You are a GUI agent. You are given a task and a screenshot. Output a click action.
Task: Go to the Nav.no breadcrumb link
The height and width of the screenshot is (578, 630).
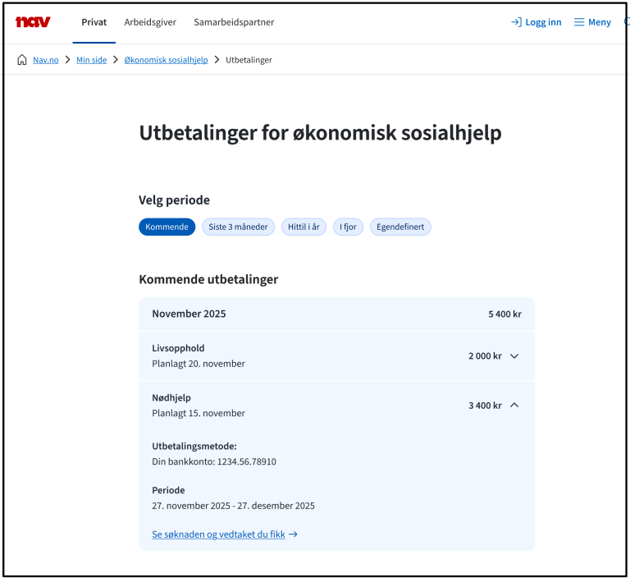pos(46,60)
